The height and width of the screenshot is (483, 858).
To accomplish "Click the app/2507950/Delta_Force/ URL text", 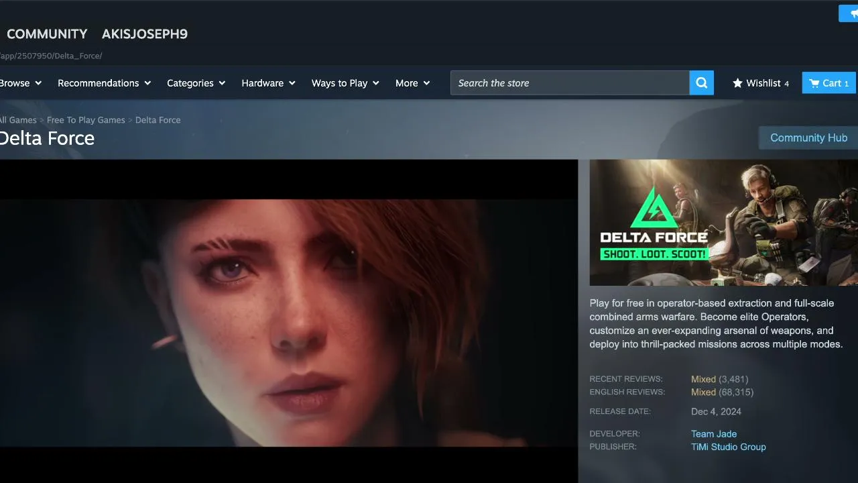I will pyautogui.click(x=51, y=56).
